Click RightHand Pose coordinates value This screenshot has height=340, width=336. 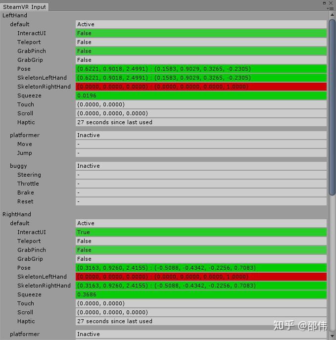tap(201, 268)
